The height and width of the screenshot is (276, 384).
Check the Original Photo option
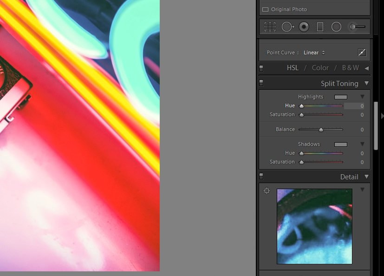coord(266,9)
